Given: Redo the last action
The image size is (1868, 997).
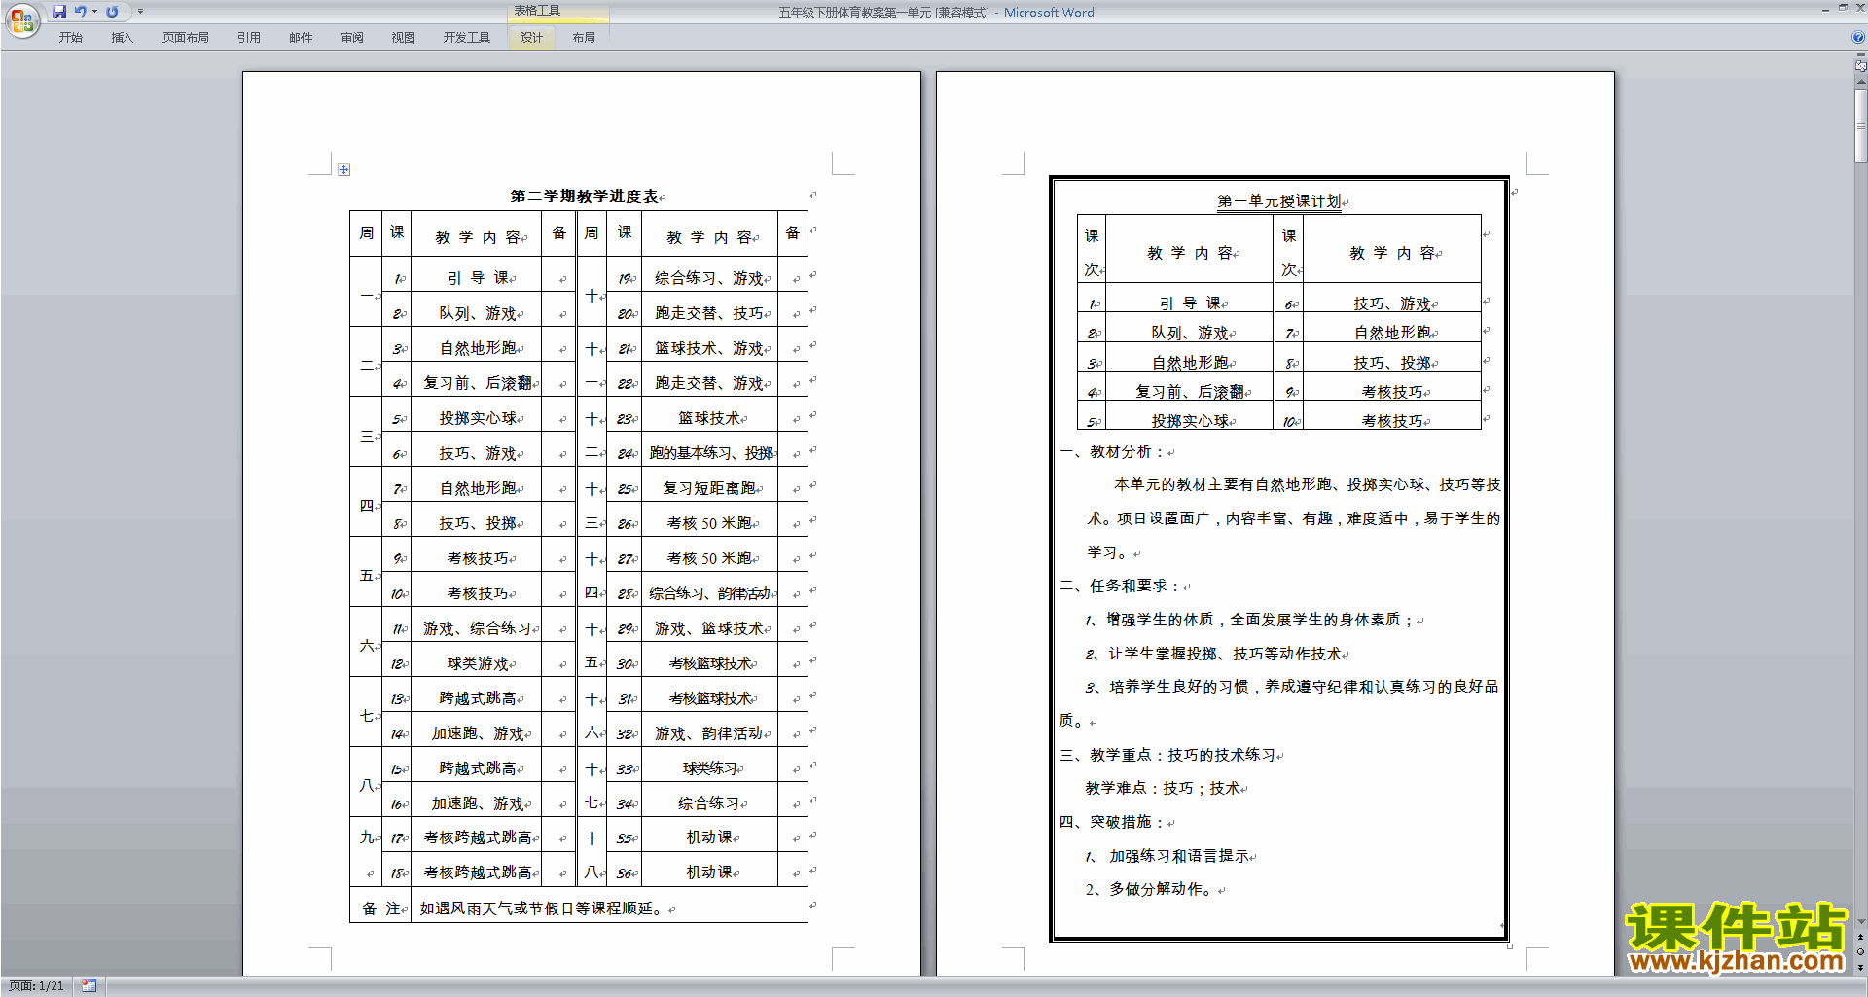Looking at the screenshot, I should click(x=112, y=12).
